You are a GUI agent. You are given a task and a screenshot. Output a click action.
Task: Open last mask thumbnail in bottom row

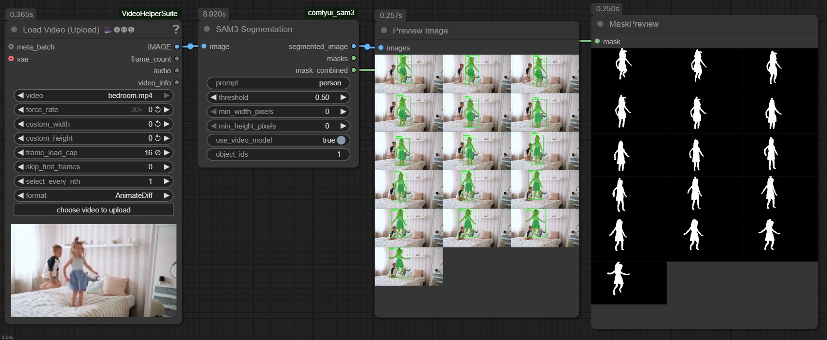629,283
